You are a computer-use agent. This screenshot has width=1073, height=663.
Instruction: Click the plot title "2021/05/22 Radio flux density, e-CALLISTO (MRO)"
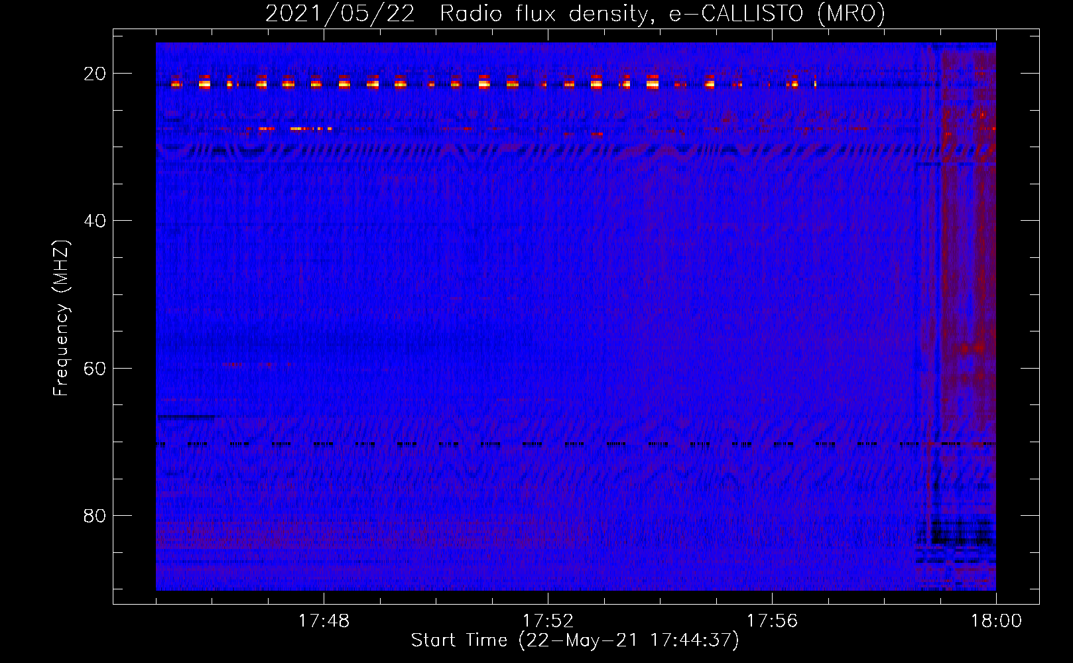coord(575,13)
